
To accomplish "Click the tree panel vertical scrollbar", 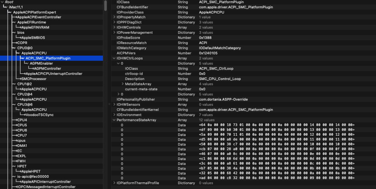I will (106, 6).
